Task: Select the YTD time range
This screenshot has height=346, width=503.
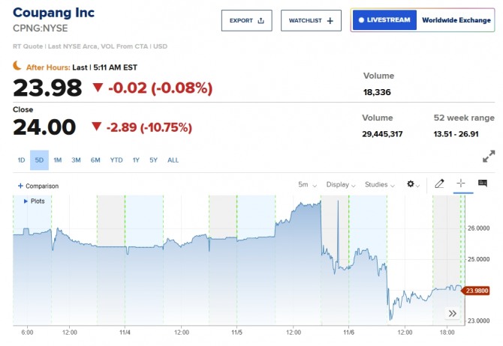Action: 116,160
